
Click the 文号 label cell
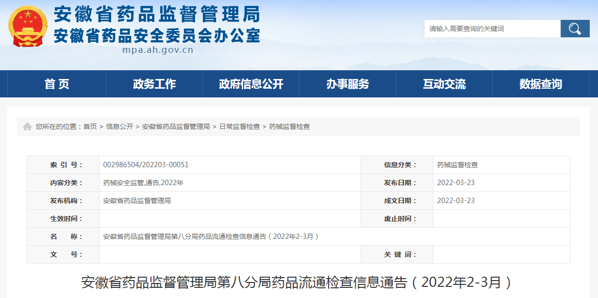[63, 254]
